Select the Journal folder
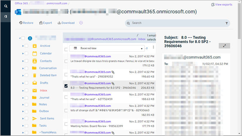This screenshot has height=136, width=242. 44,98
